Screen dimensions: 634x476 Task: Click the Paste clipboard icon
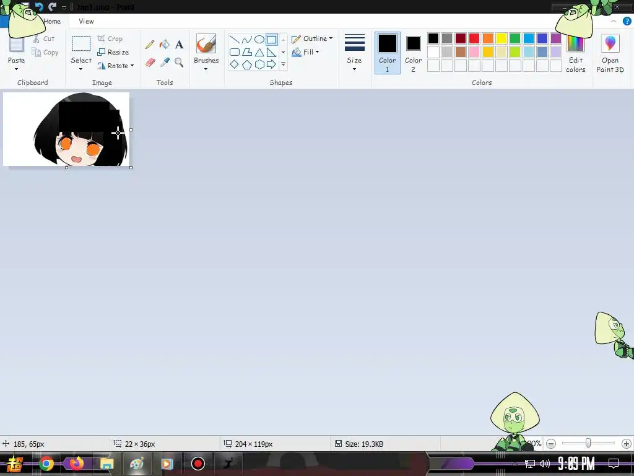click(x=17, y=45)
